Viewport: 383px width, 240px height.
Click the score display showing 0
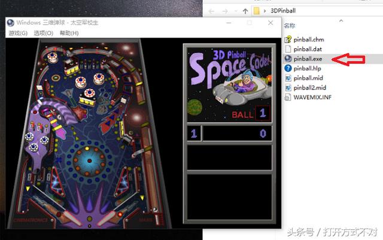pyautogui.click(x=237, y=133)
